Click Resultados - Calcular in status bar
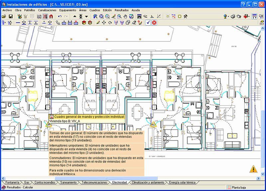 click(19, 188)
